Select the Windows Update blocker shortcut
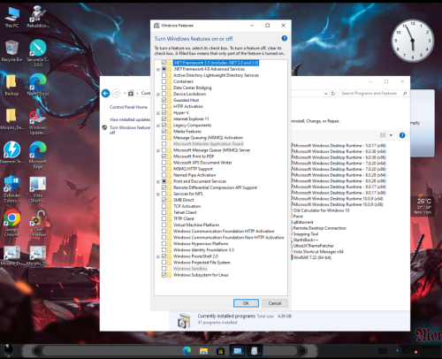The image size is (442, 359). pos(38,121)
